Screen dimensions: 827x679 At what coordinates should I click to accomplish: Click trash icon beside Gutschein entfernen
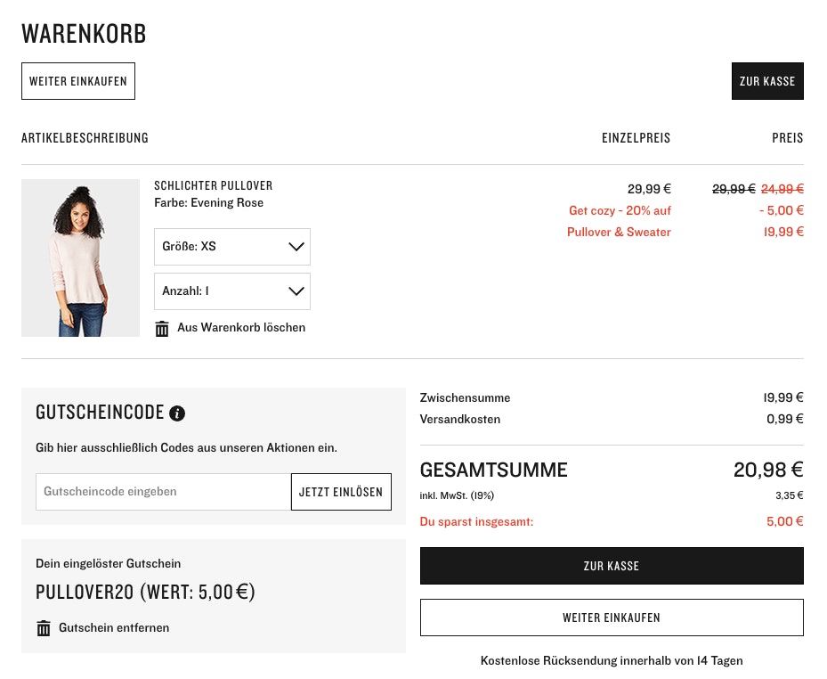coord(44,628)
